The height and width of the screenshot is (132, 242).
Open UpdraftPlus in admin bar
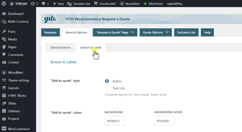pos(175,4)
